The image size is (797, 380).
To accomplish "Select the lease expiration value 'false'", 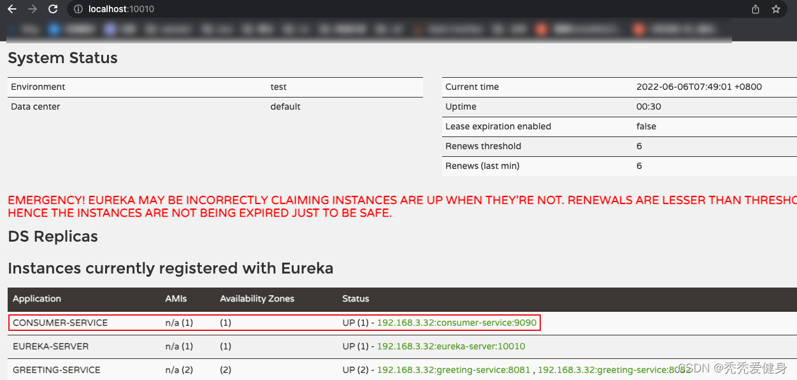I will (x=646, y=126).
